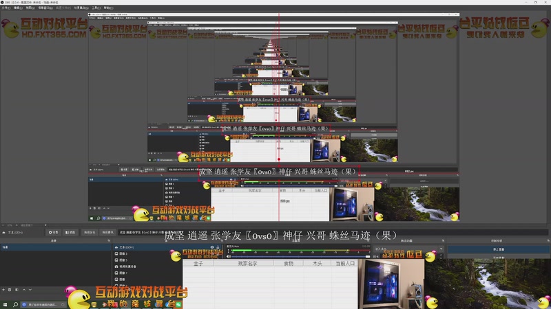This screenshot has width=551, height=309.
Task: Float the audio mixer dock icon
Action: 368,241
